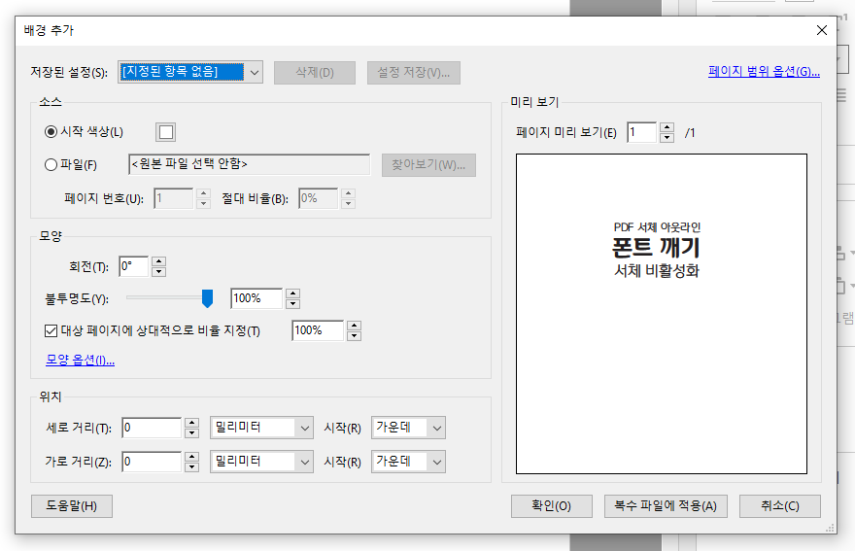Decrease 페이지 번호 with down arrow
The width and height of the screenshot is (855, 551).
[203, 204]
